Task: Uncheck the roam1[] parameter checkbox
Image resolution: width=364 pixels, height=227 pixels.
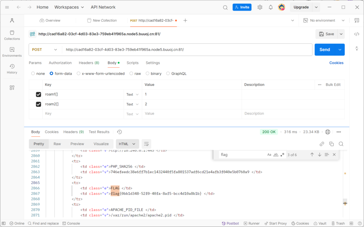Action: [38, 94]
